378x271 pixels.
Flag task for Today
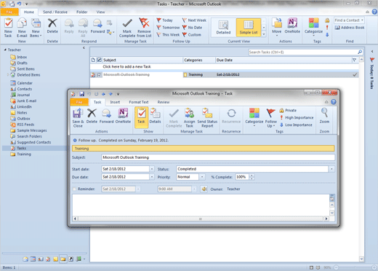165,20
